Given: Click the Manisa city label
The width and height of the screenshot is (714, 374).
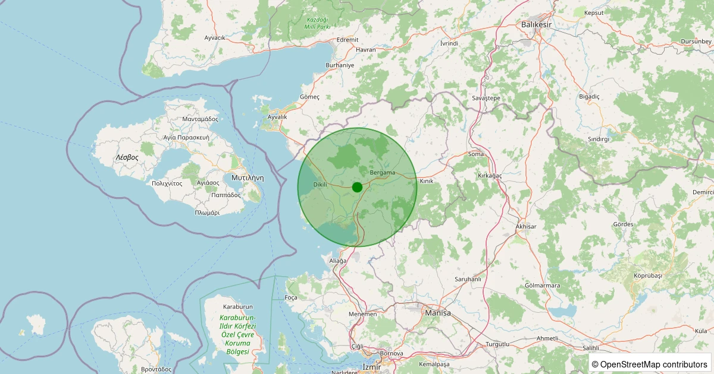Looking at the screenshot, I should pos(438,312).
